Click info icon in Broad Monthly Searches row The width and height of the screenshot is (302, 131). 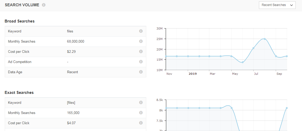click(x=141, y=41)
